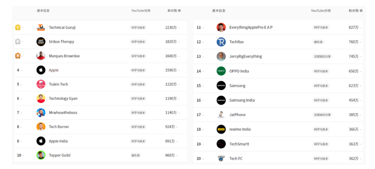The image size is (375, 169).
Task: Click bronze rank 3 medal badge
Action: (18, 56)
